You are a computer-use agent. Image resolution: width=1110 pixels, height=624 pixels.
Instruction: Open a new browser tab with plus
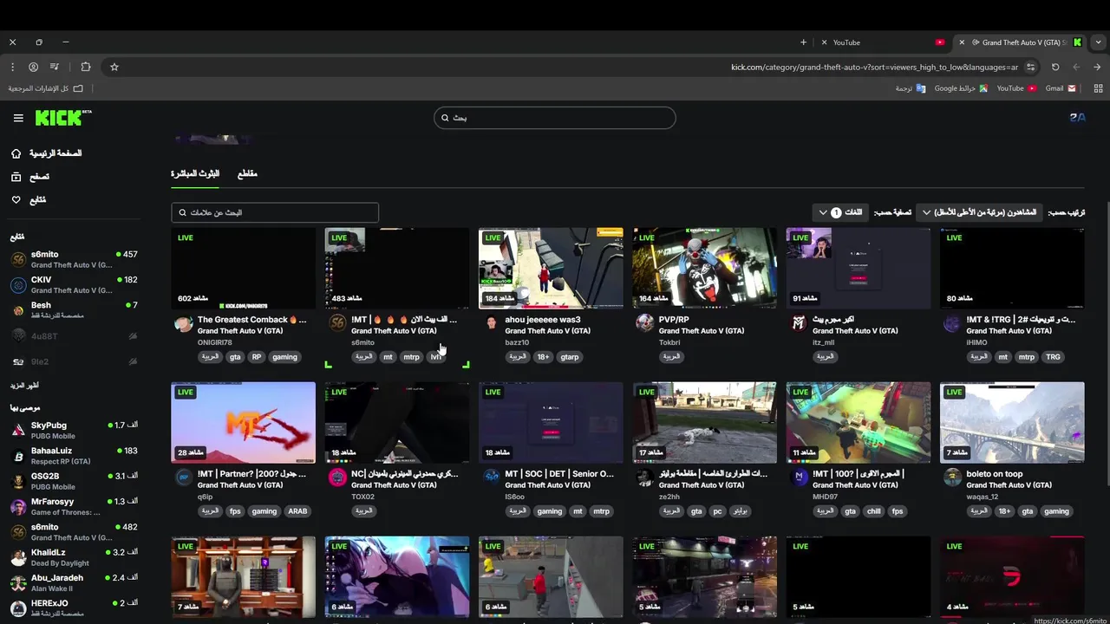803,42
